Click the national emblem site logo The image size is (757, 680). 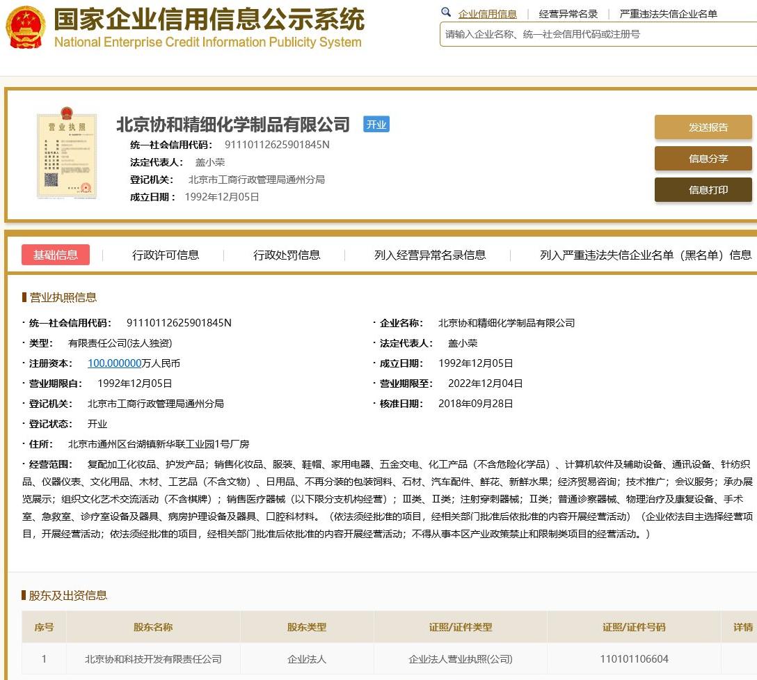click(23, 28)
